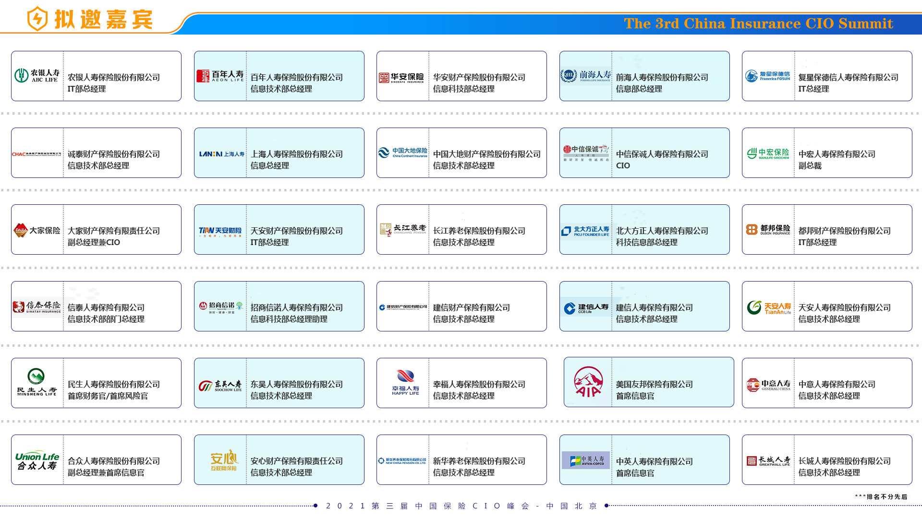Click the 中英人寿 Aviva-Cofco logo

coord(586,460)
